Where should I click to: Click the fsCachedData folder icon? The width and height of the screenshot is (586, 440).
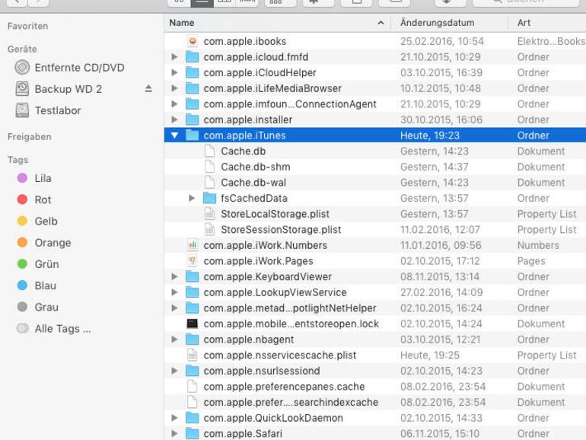point(209,198)
